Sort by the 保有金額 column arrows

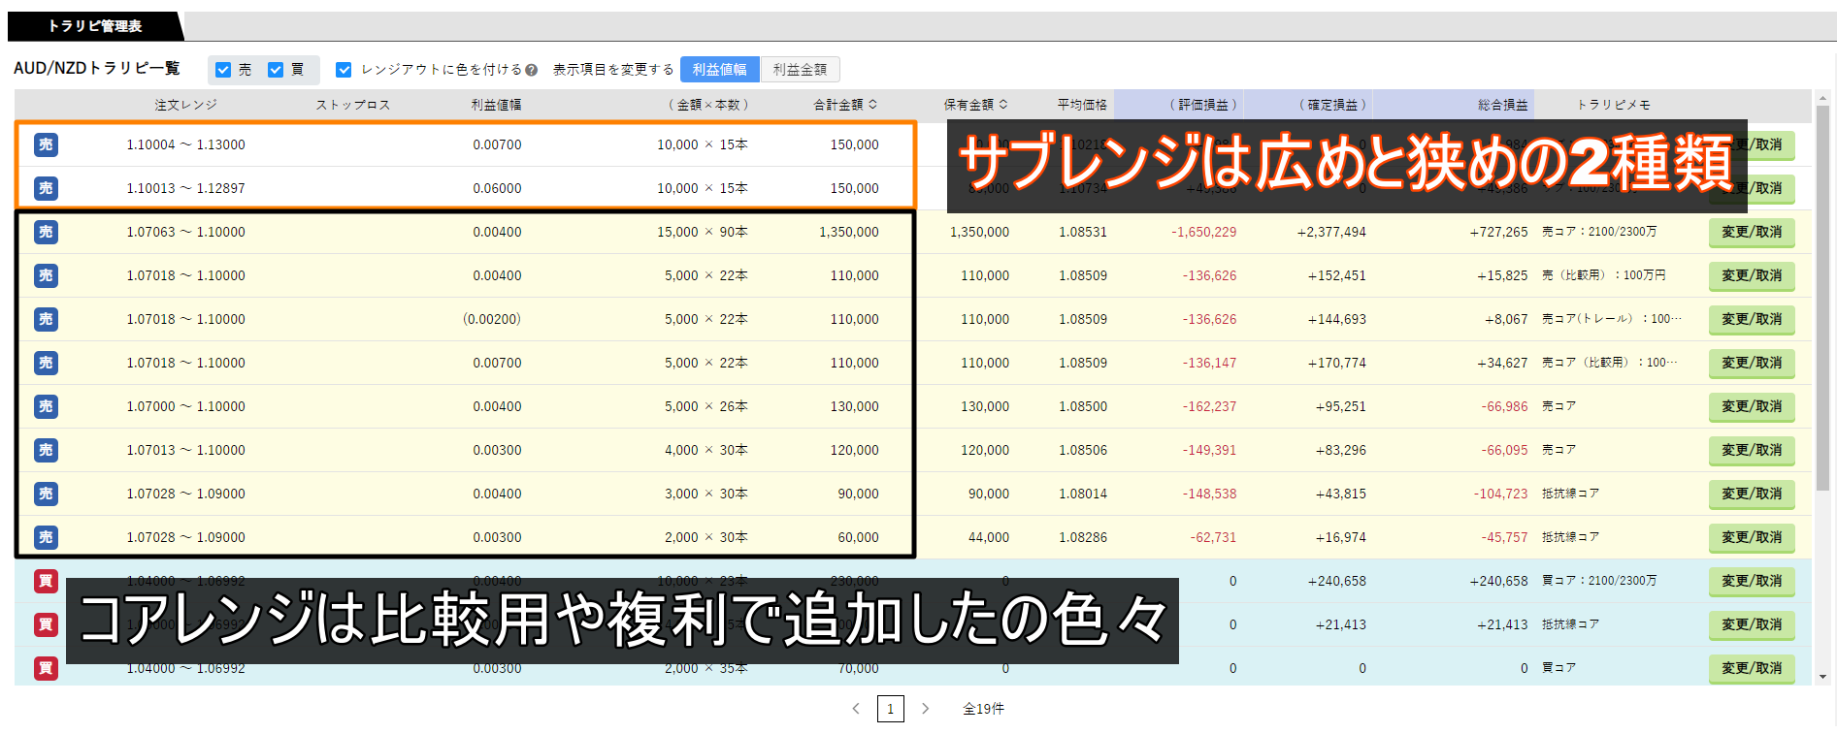click(x=1003, y=105)
